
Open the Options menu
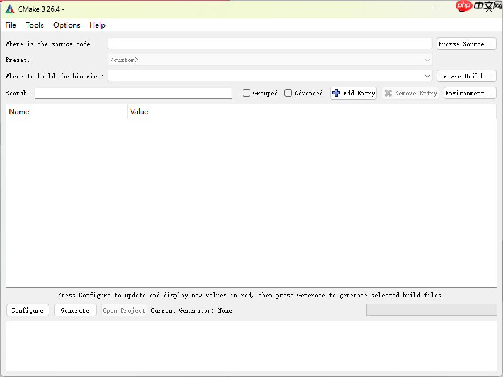pos(66,25)
